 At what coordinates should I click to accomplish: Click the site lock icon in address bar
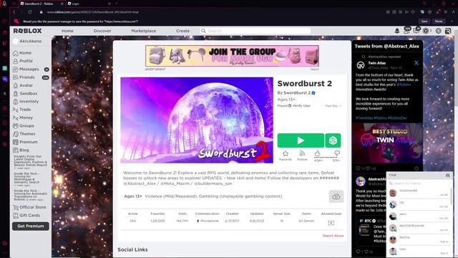coord(42,12)
